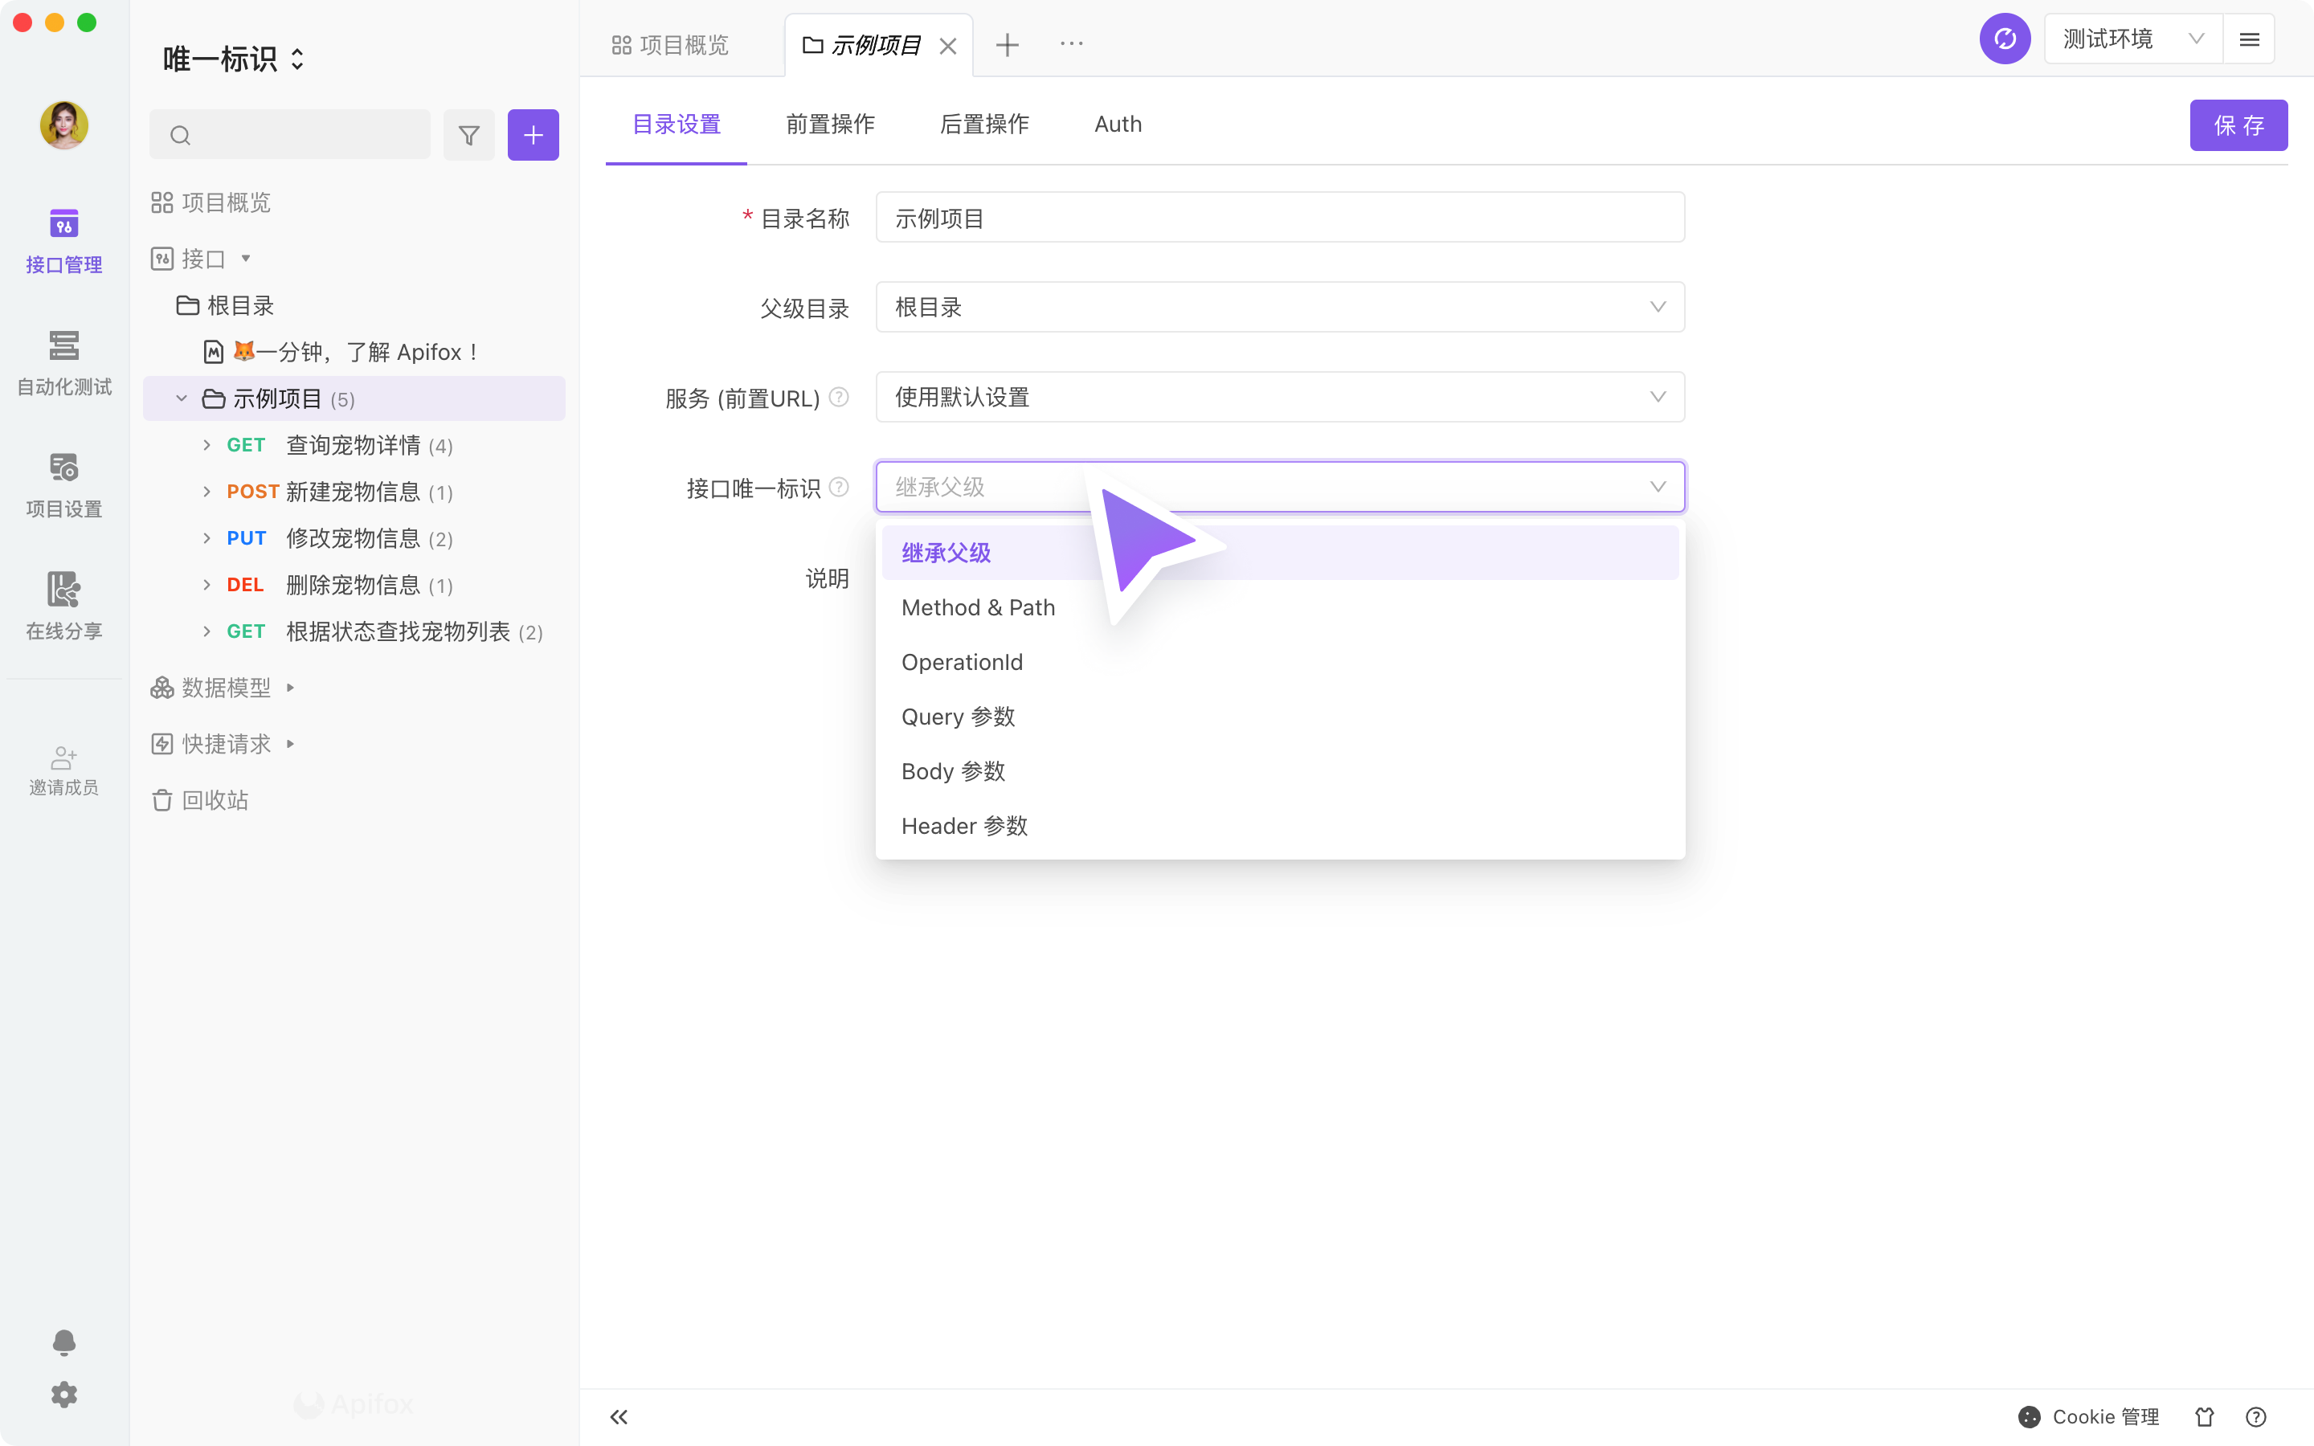Open the notifications bell icon
2314x1446 pixels.
[64, 1342]
